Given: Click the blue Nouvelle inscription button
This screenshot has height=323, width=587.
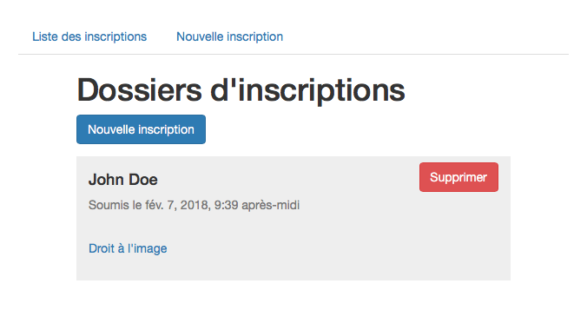Looking at the screenshot, I should click(x=142, y=129).
